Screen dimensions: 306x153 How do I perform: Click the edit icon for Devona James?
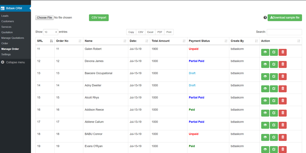coord(274,65)
